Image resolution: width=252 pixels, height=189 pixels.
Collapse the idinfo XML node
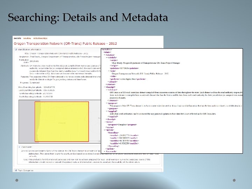click(x=102, y=52)
